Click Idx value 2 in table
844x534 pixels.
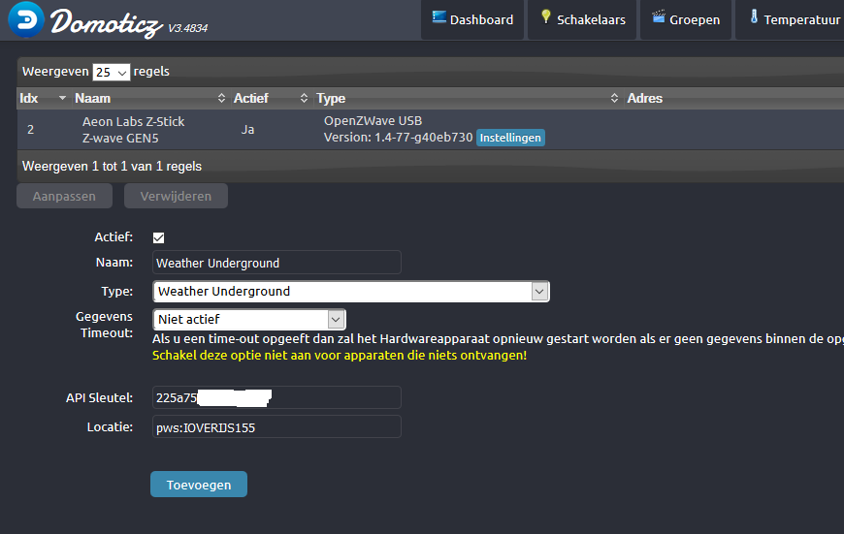click(x=31, y=130)
